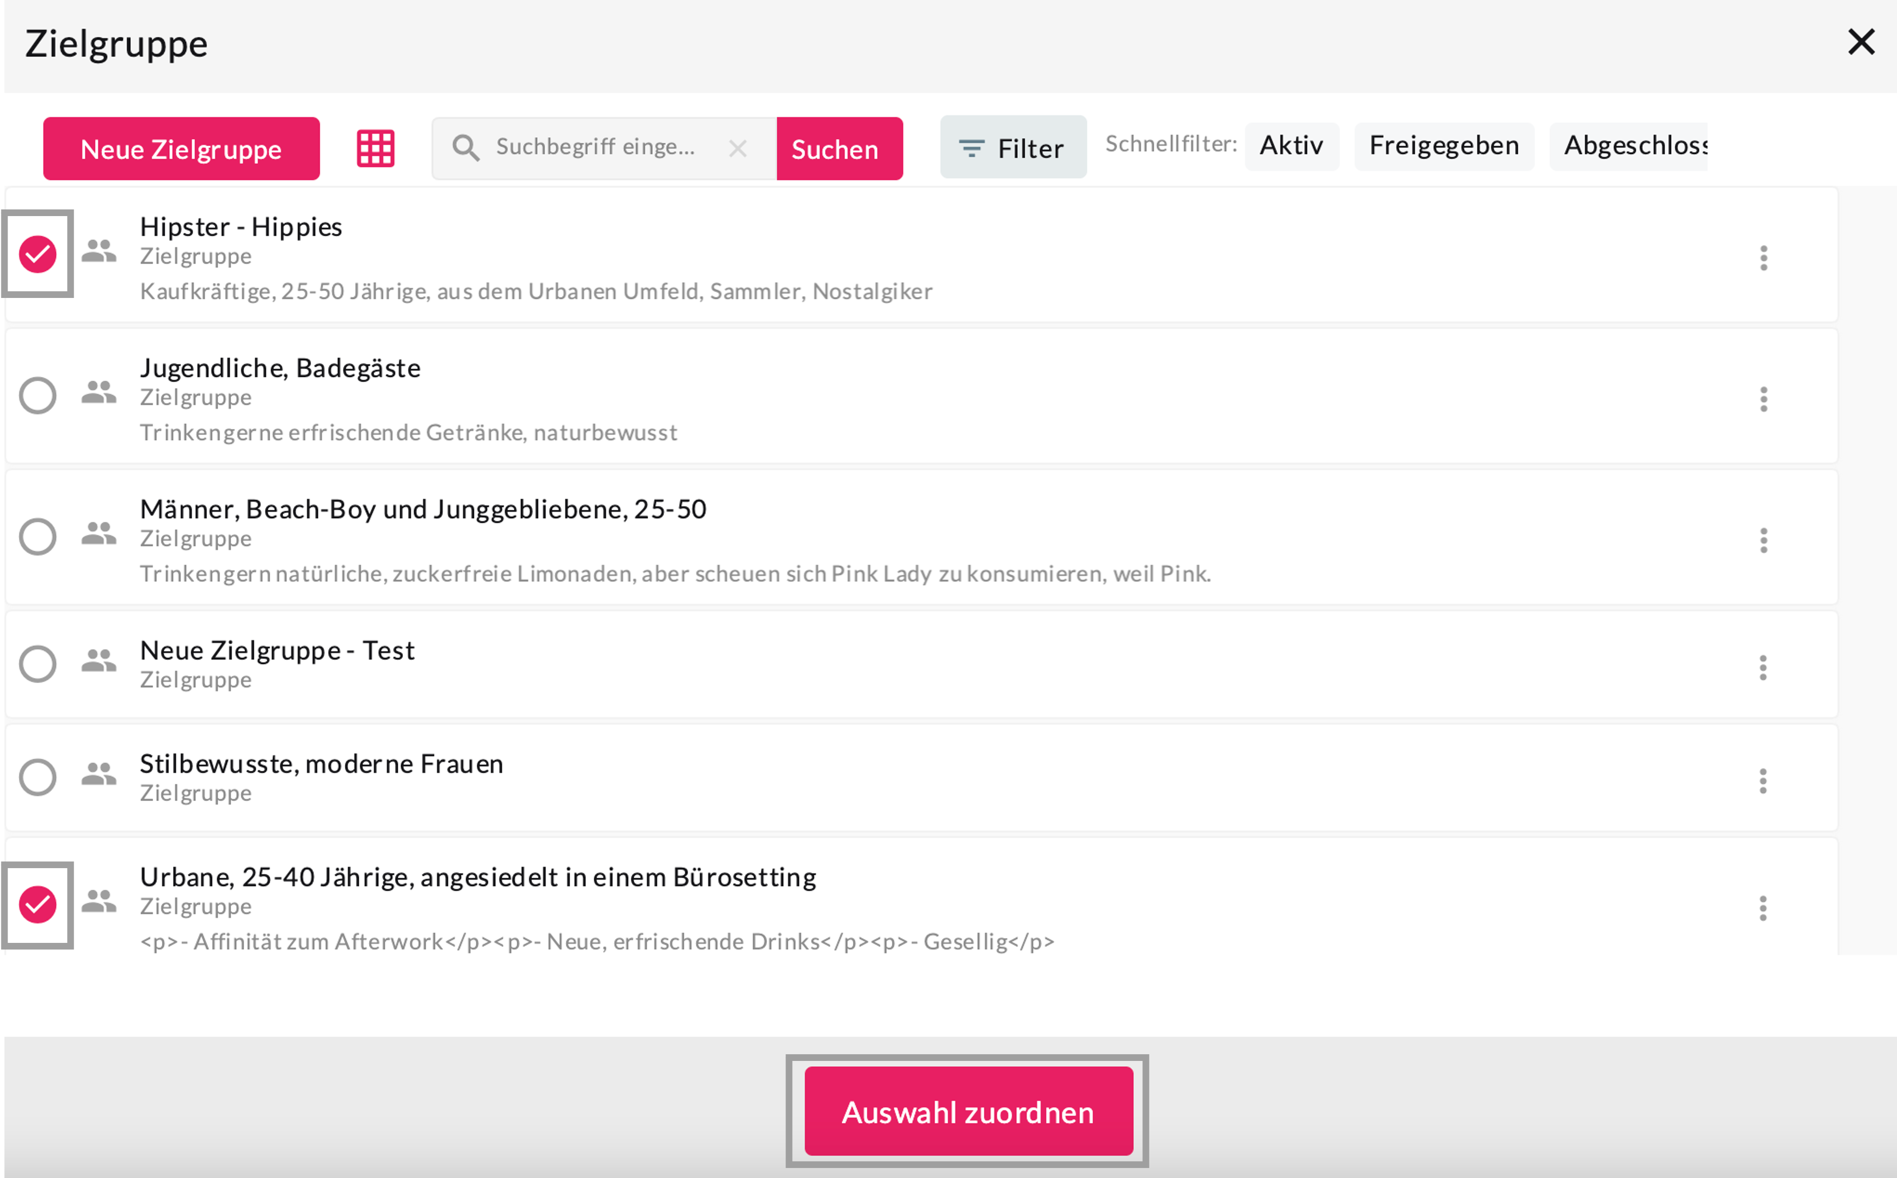This screenshot has width=1897, height=1178.
Task: Focus the Suchbegriff search input field
Action: tap(600, 147)
